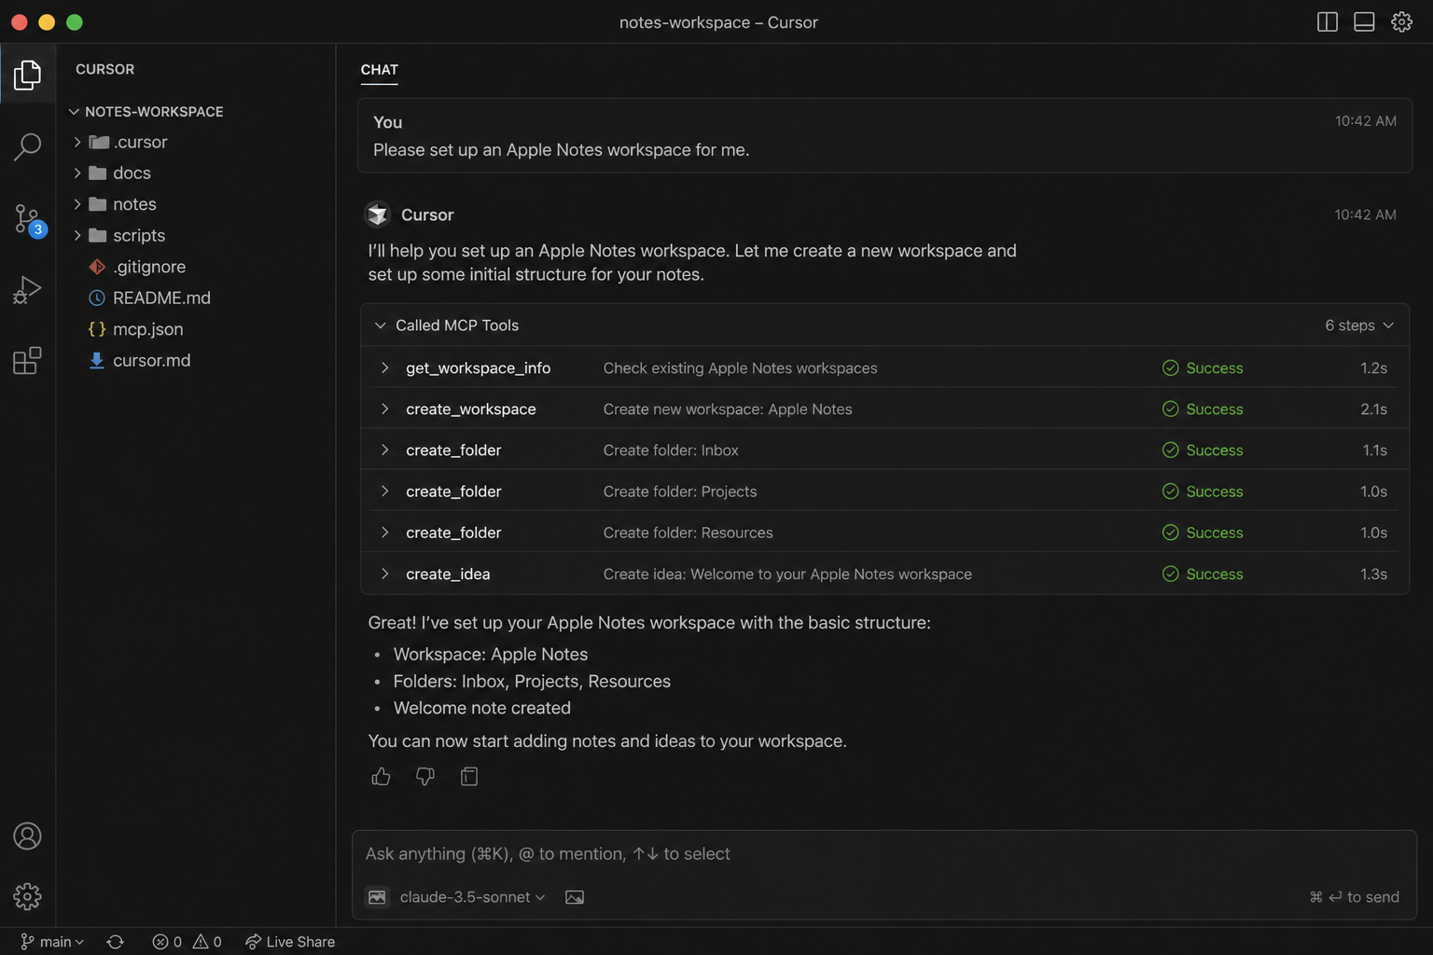
Task: Expand the create_idea step
Action: 384,574
